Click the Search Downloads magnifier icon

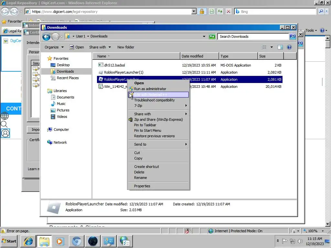point(293,36)
